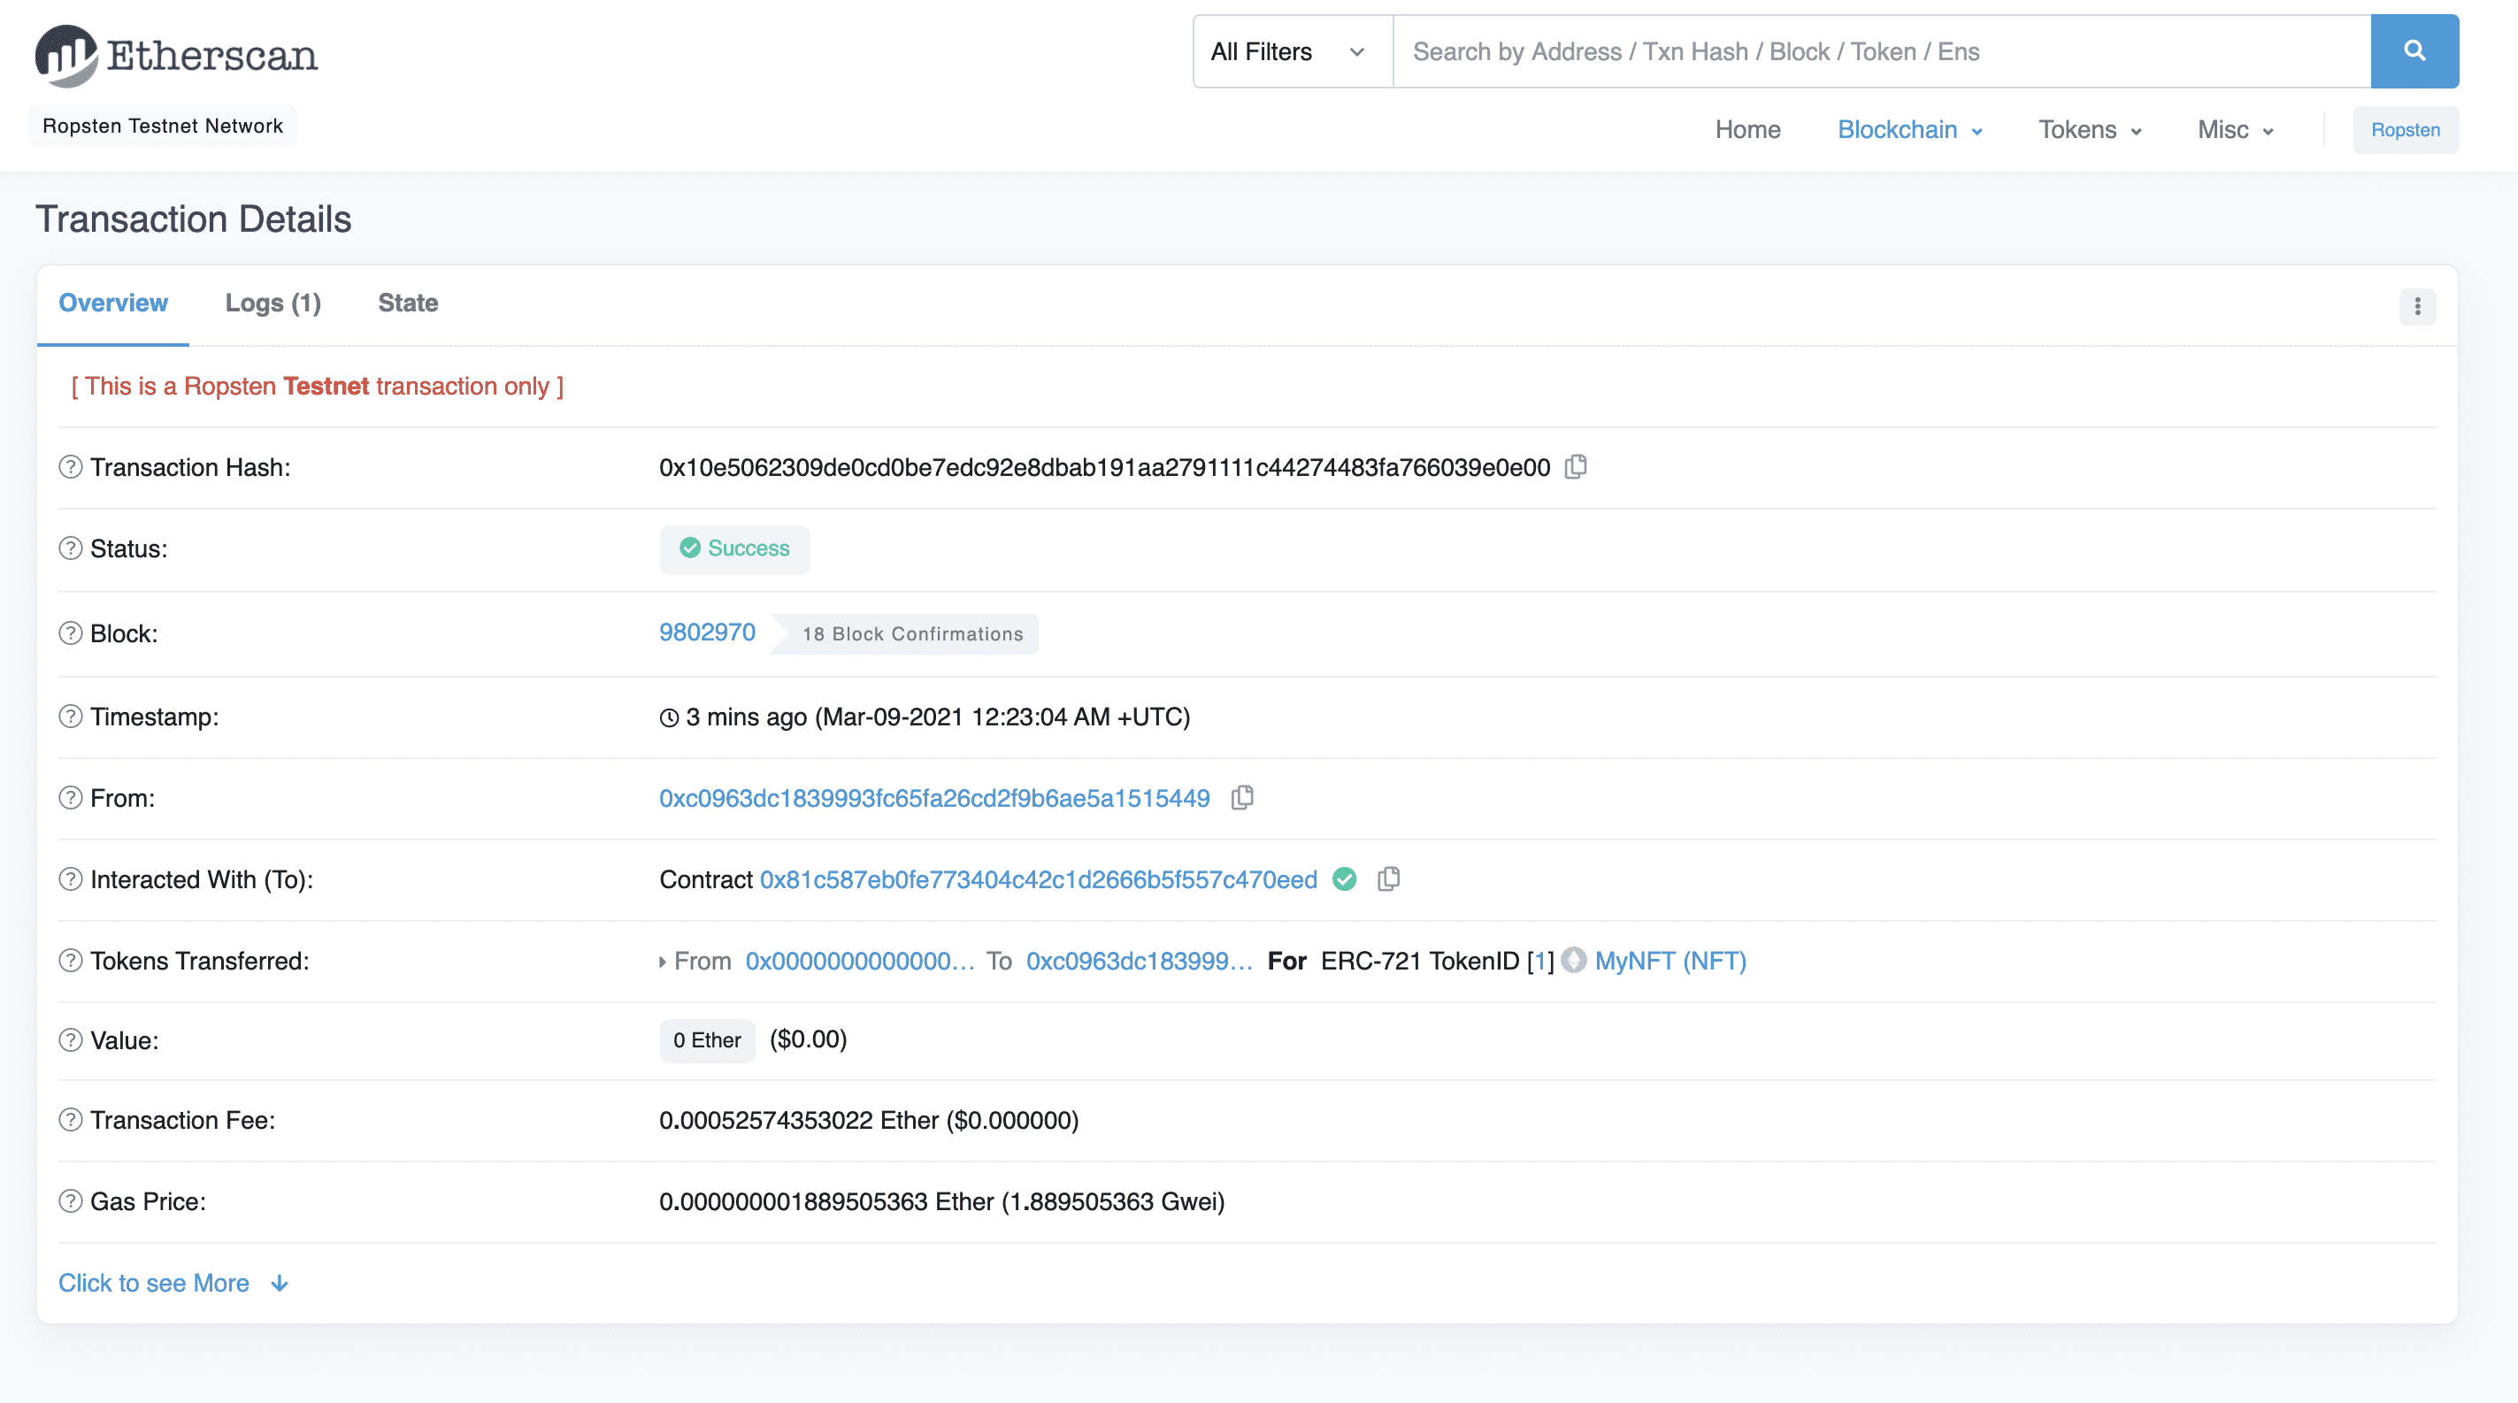The height and width of the screenshot is (1403, 2518).
Task: Click the Etherscan logo
Action: (174, 56)
